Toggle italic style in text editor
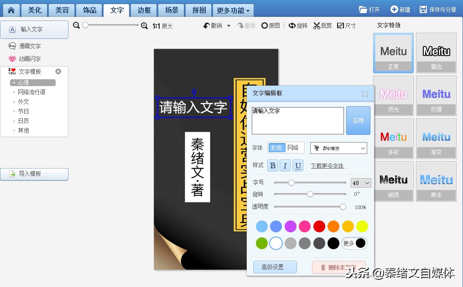This screenshot has width=463, height=287. click(x=285, y=165)
